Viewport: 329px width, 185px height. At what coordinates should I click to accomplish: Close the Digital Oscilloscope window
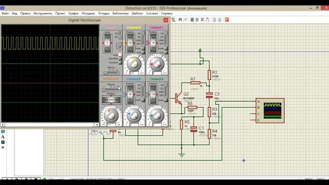point(166,20)
